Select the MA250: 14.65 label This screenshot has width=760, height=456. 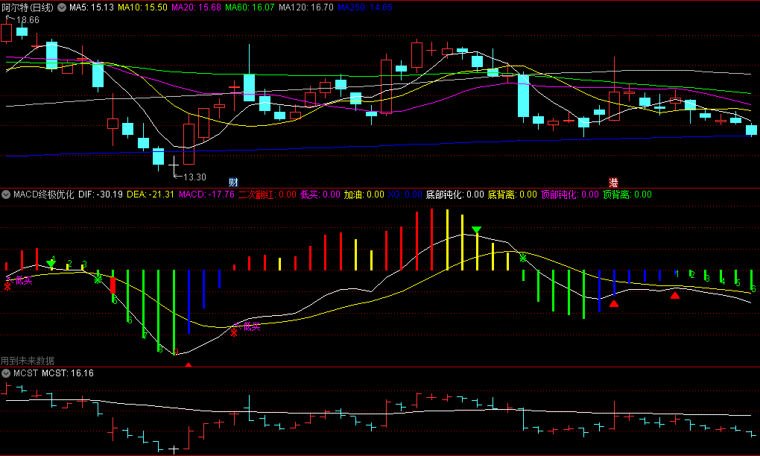(x=365, y=7)
